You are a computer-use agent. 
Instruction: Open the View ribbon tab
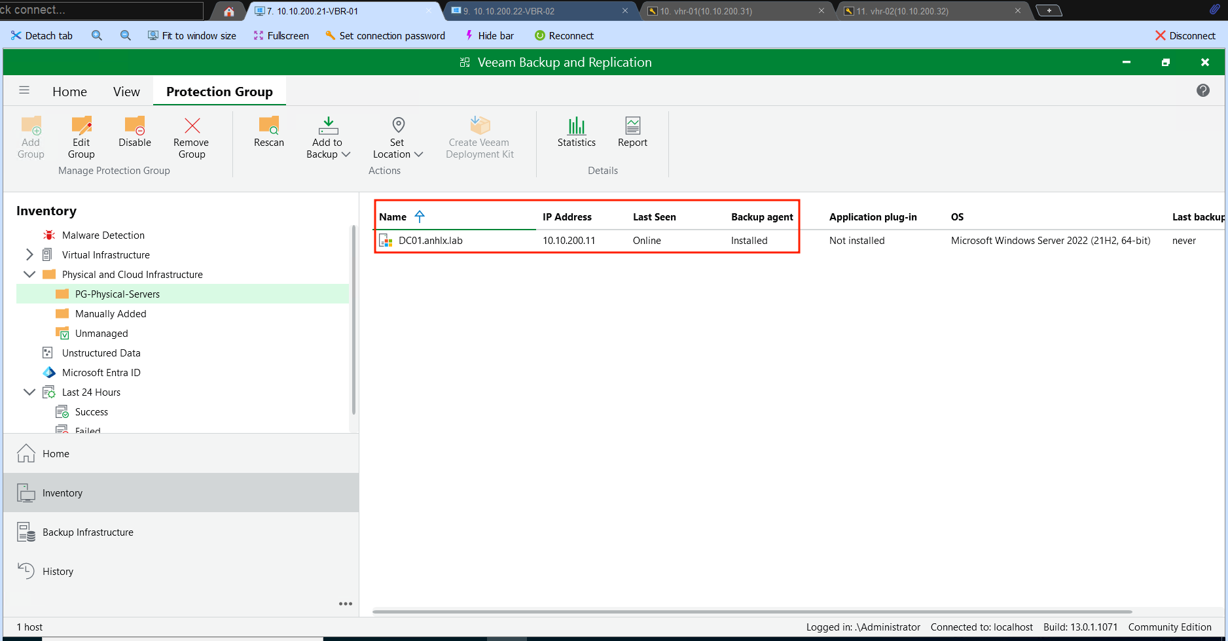126,92
